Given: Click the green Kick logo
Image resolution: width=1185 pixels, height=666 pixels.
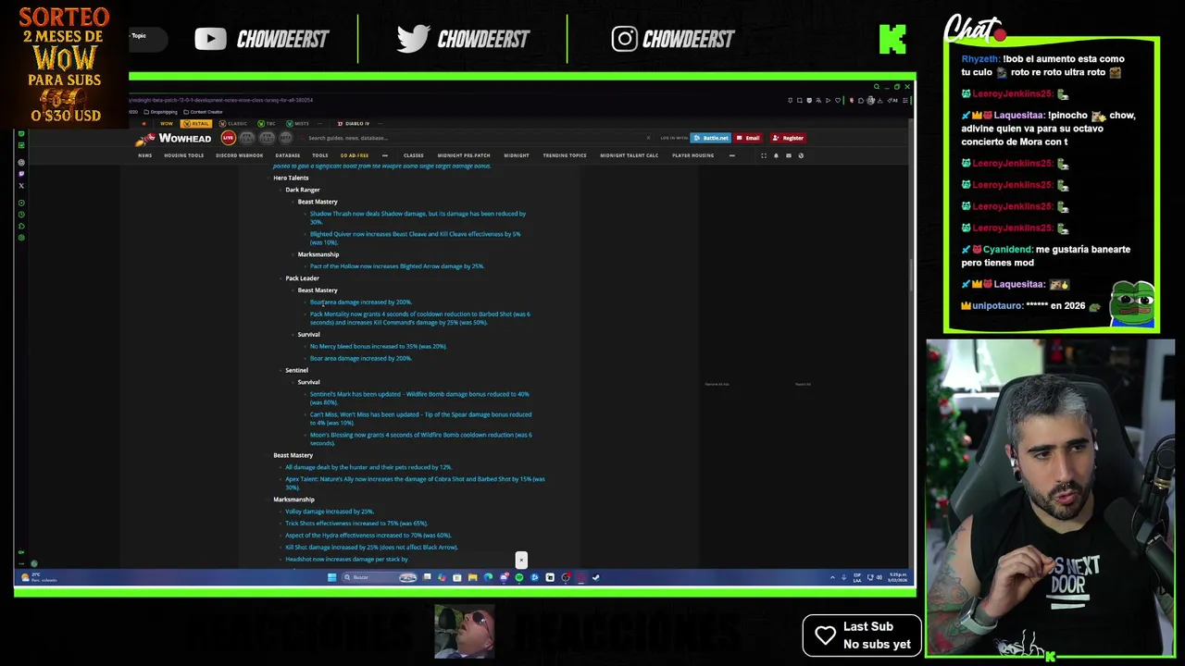Looking at the screenshot, I should [x=892, y=39].
